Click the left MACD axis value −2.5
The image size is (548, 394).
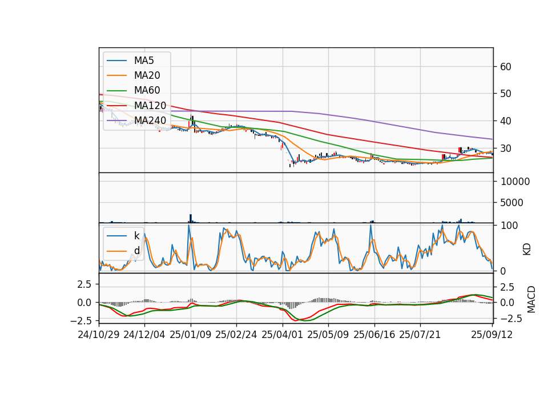[81, 320]
